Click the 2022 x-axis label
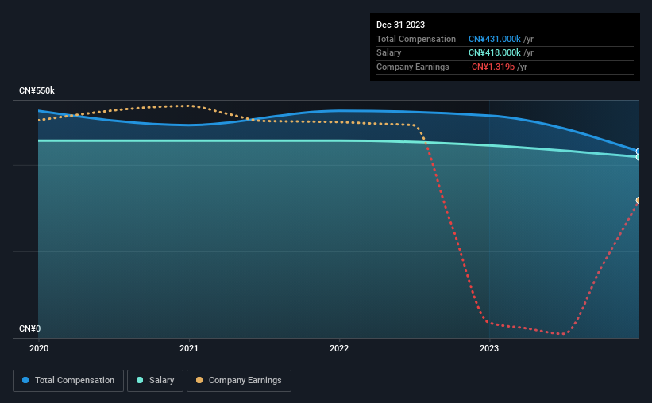Image resolution: width=652 pixels, height=403 pixels. tap(339, 348)
